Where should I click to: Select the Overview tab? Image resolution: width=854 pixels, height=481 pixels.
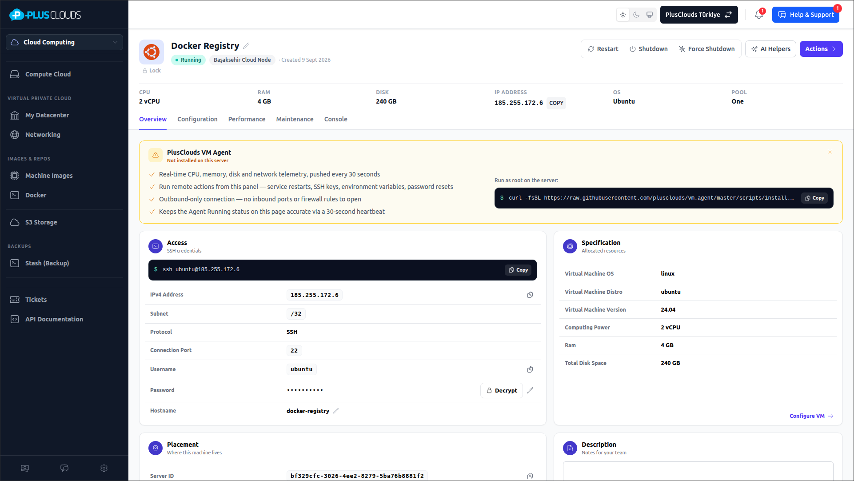pos(153,119)
